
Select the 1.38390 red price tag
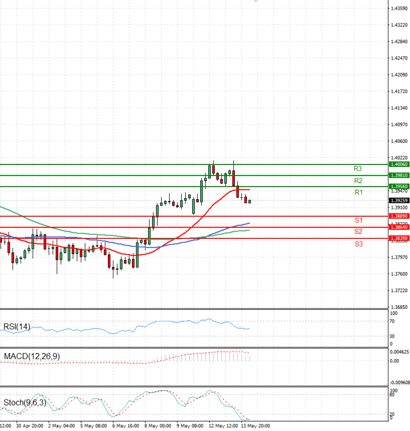coord(399,238)
